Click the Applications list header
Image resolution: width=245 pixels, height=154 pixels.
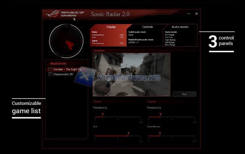tap(58, 63)
